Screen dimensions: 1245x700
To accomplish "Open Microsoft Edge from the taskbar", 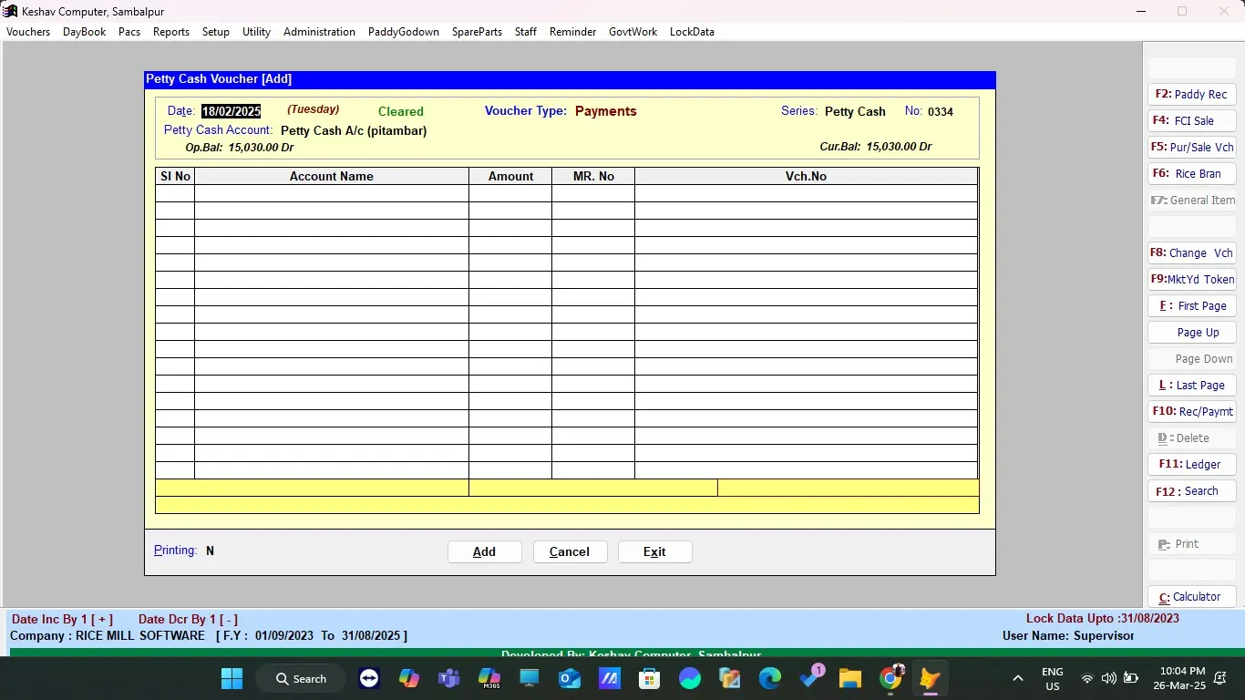I will point(770,679).
